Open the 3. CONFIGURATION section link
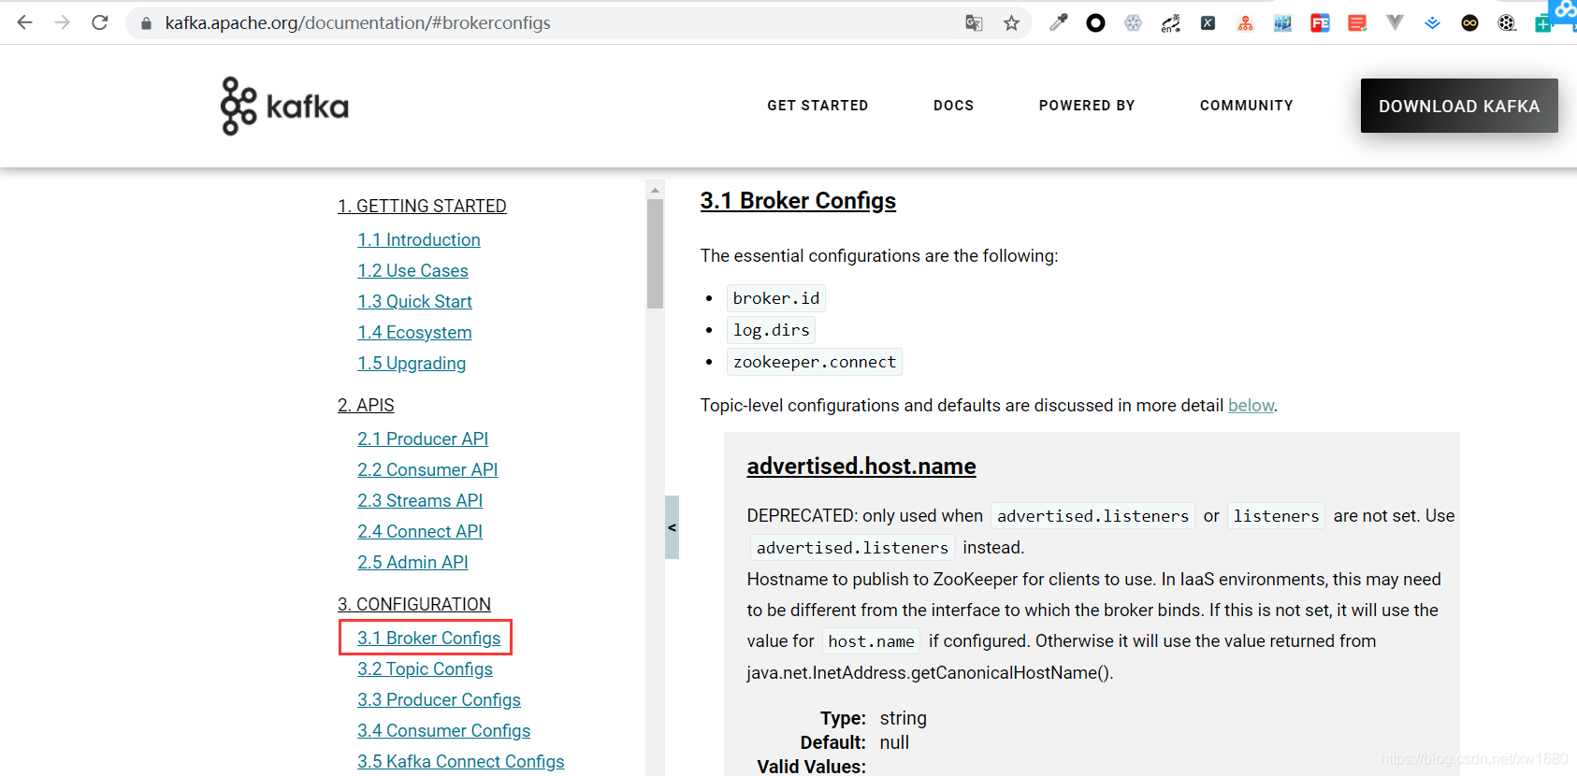 tap(414, 604)
